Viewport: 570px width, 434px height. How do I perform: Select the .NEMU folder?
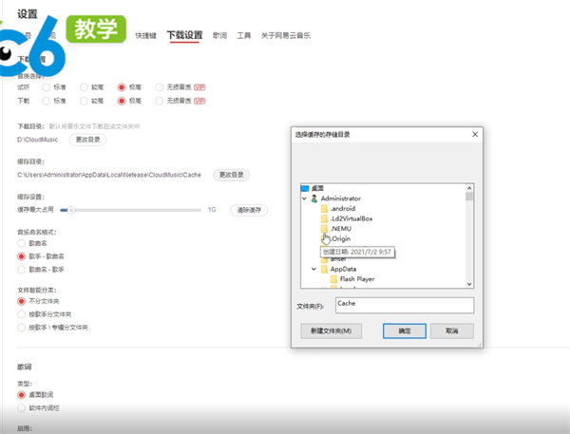(x=341, y=229)
